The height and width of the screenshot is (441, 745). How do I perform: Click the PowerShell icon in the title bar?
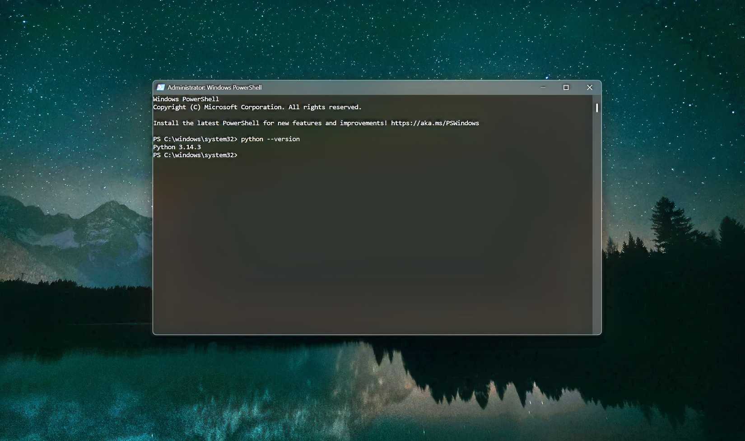pyautogui.click(x=160, y=88)
